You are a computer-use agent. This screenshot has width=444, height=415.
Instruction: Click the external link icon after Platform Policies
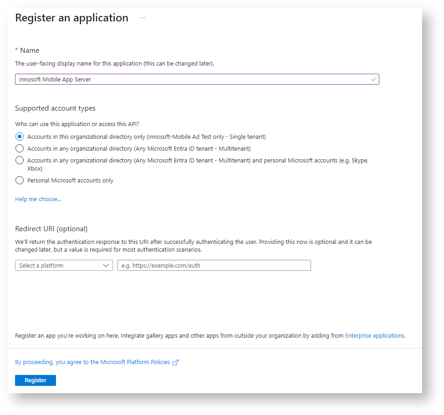tap(176, 362)
